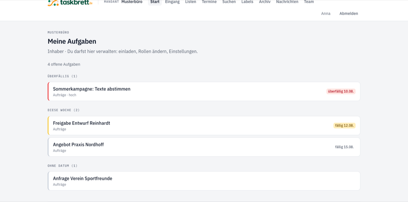Go to Eingang in navigation

click(x=172, y=2)
